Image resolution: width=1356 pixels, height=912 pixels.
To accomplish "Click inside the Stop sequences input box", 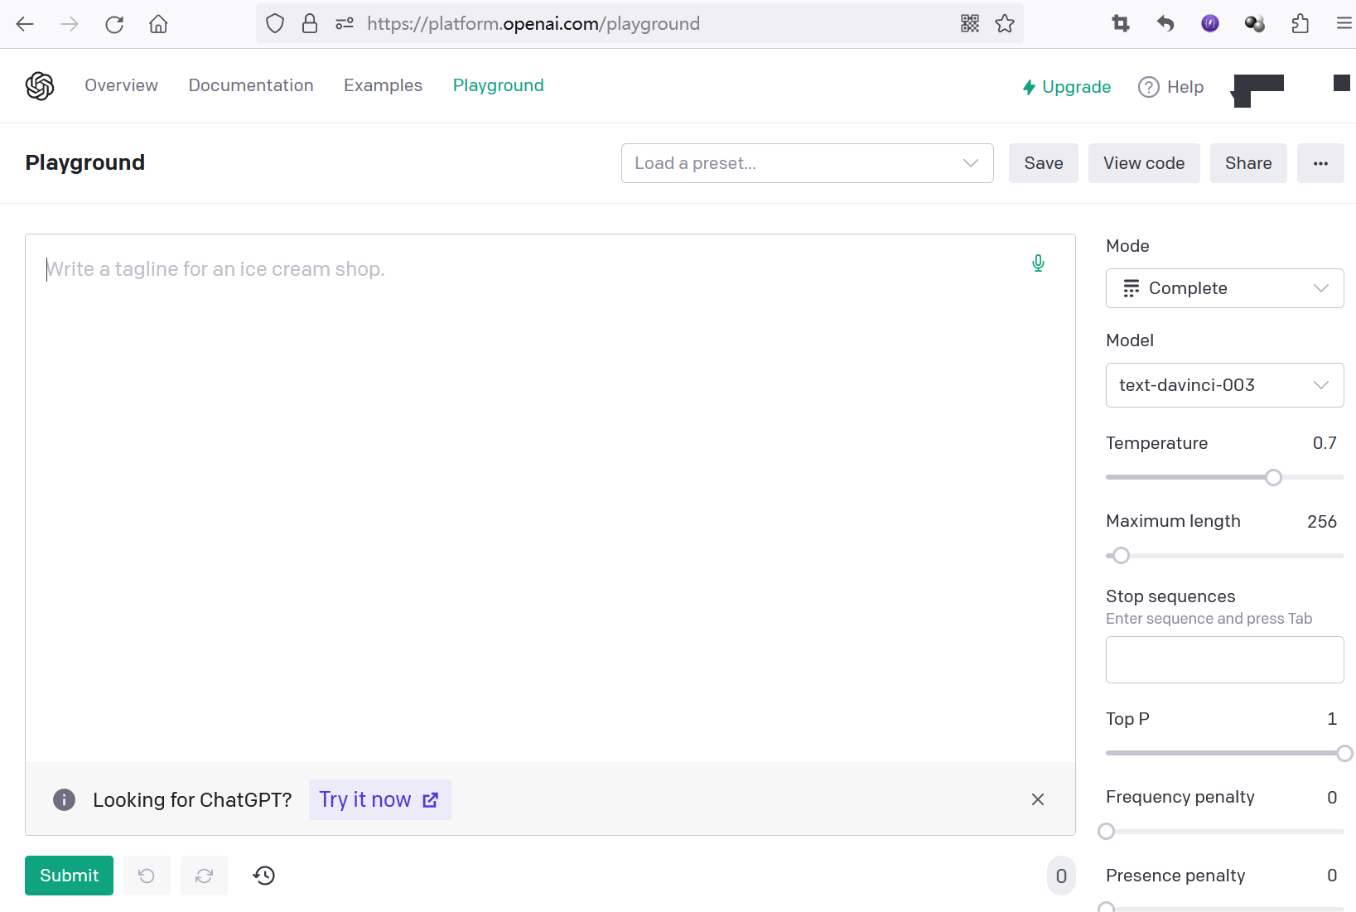I will pos(1224,660).
